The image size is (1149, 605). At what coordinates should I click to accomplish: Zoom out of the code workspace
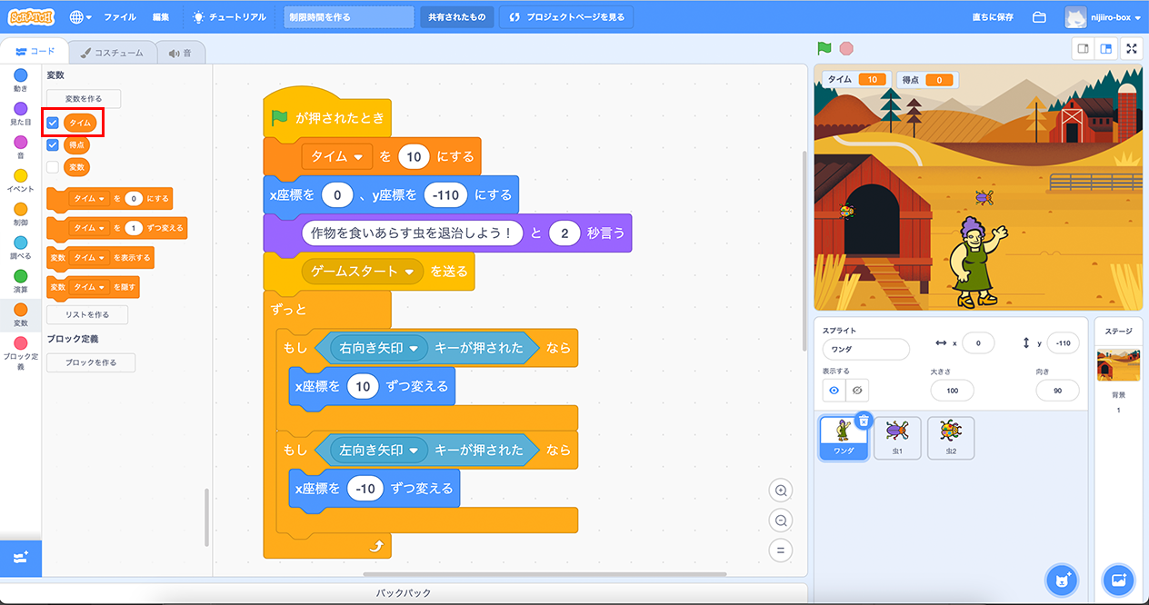(x=780, y=521)
